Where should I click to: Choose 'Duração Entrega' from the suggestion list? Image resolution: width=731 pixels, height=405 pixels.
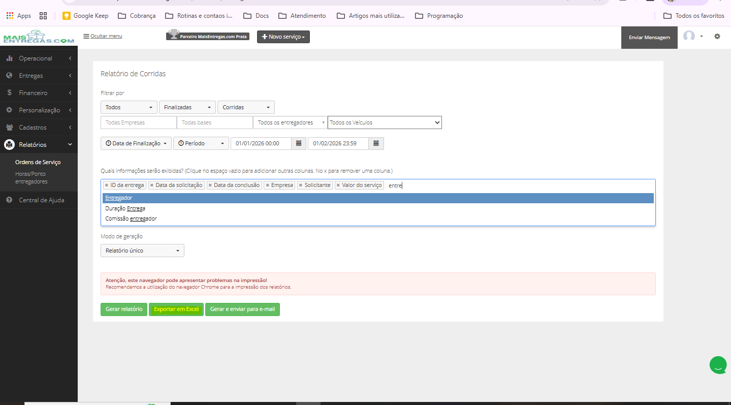(378, 208)
